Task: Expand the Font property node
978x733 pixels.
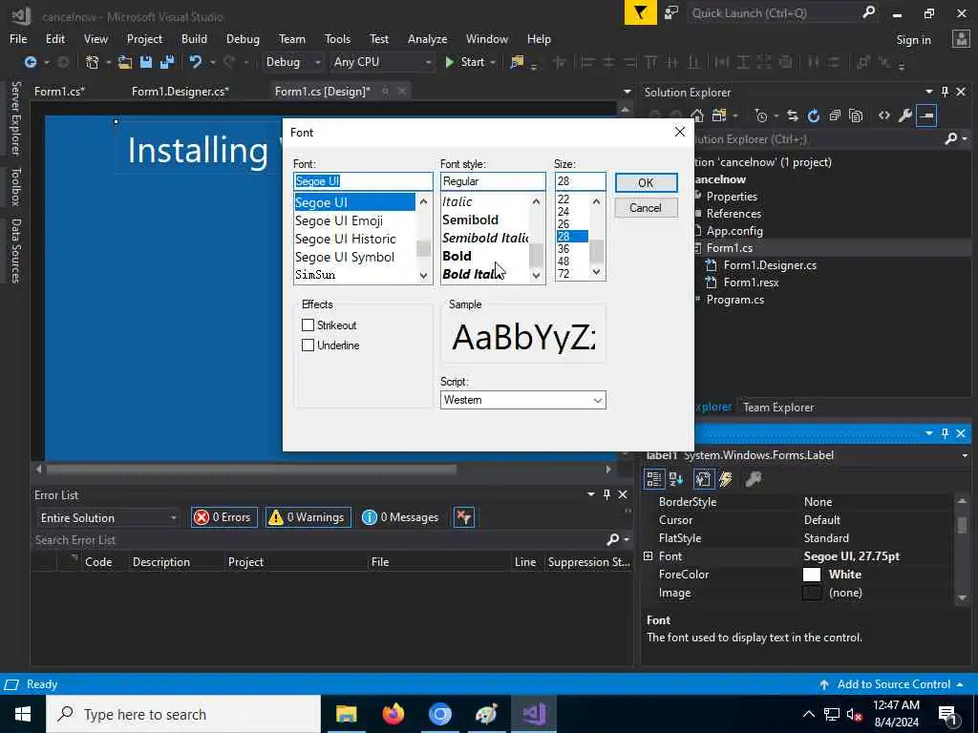Action: pyautogui.click(x=648, y=556)
